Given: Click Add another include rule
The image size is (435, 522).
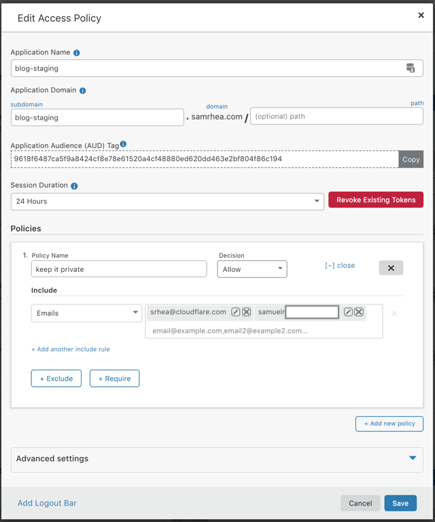Looking at the screenshot, I should point(71,349).
